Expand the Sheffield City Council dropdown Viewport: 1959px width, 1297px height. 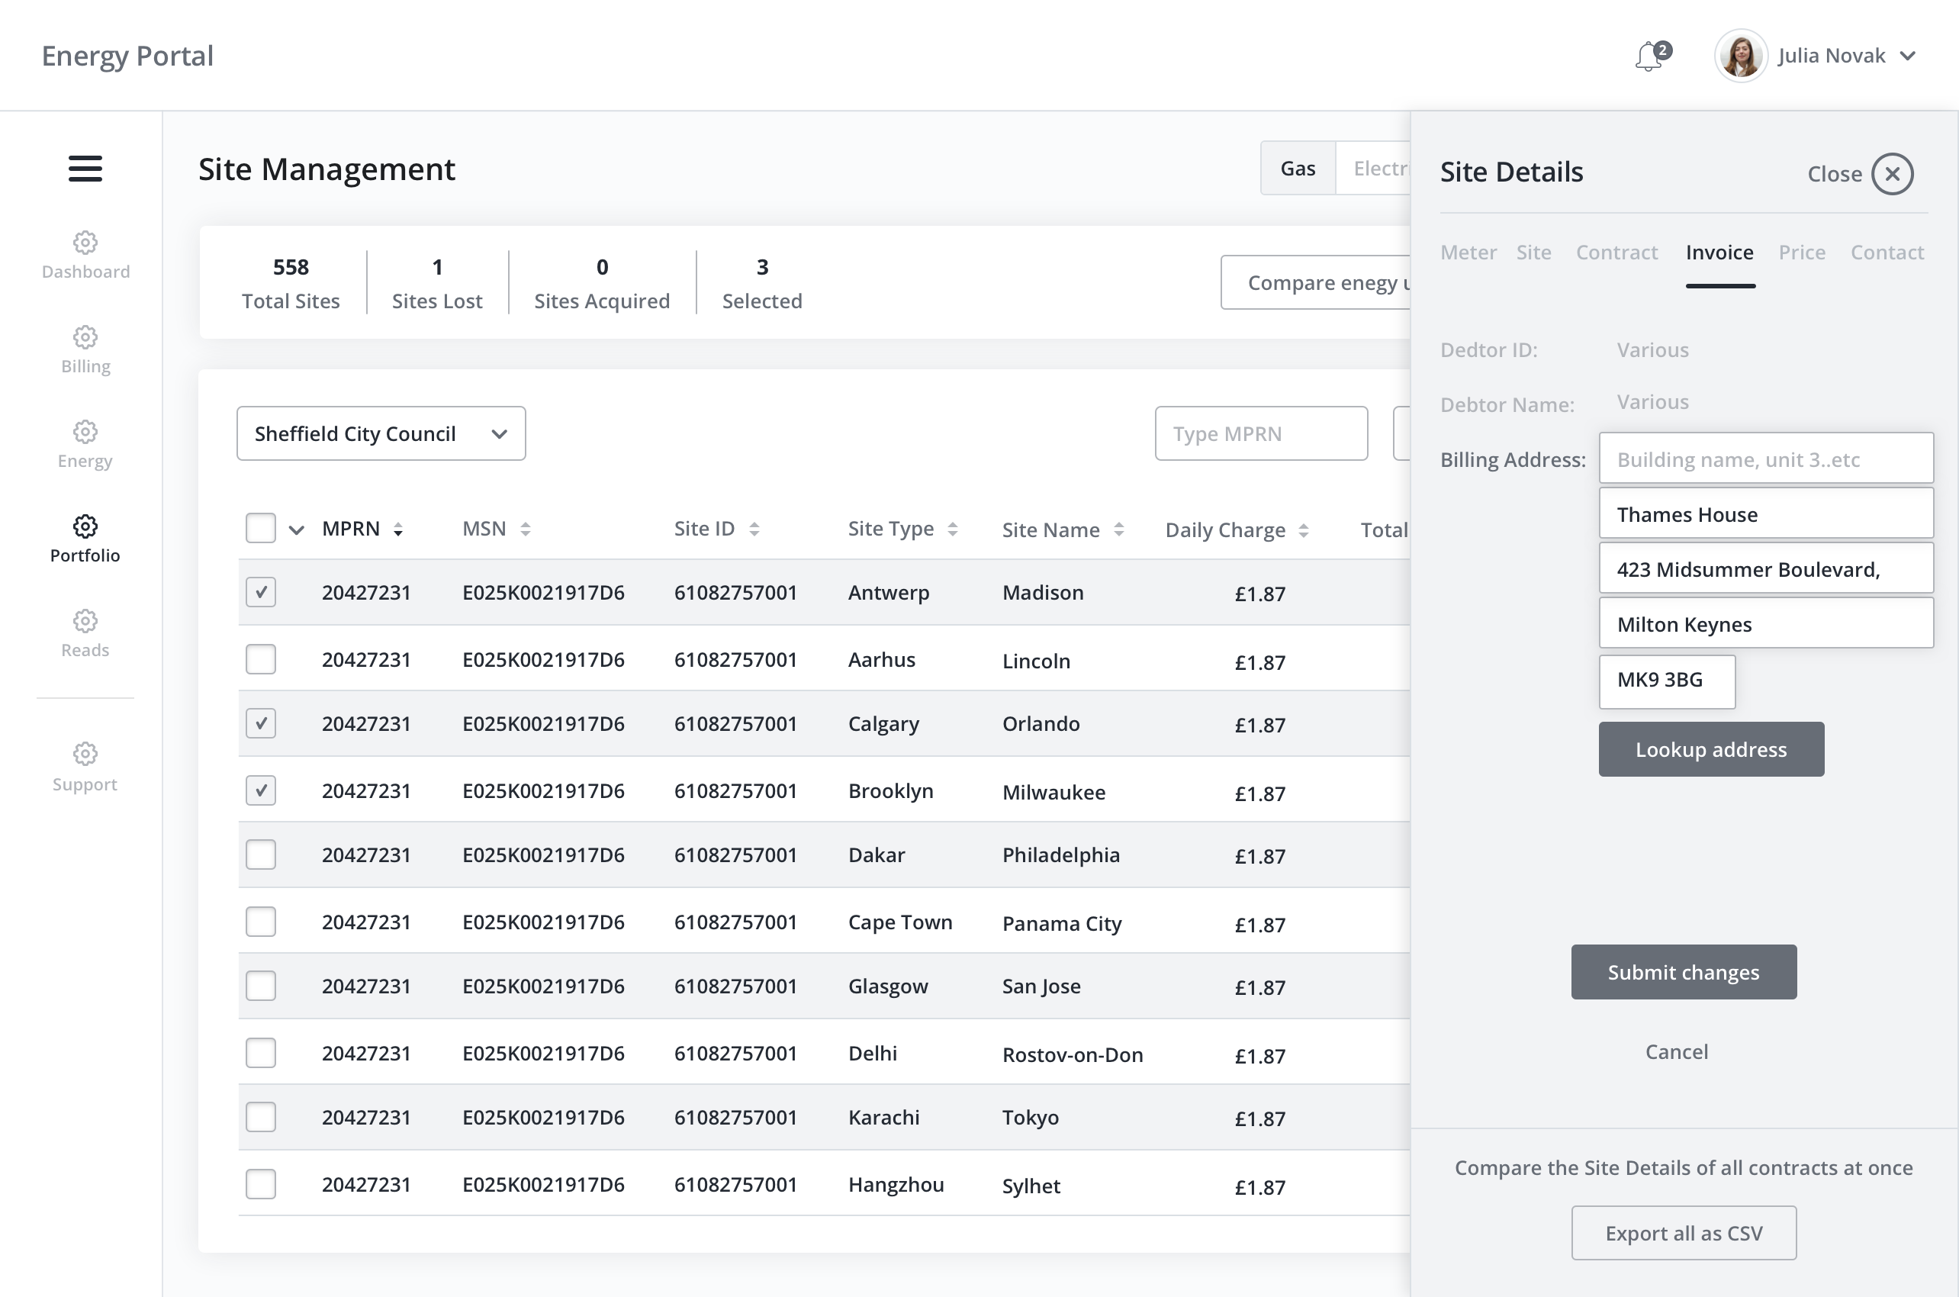[x=381, y=433]
